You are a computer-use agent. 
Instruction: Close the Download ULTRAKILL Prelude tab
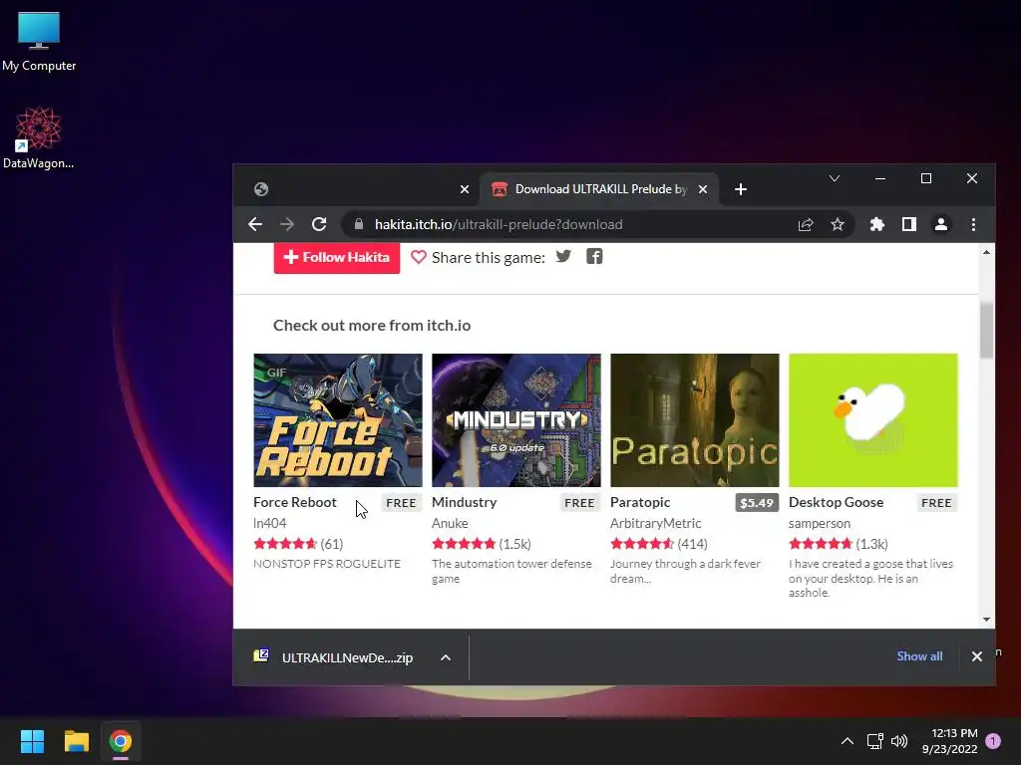703,189
